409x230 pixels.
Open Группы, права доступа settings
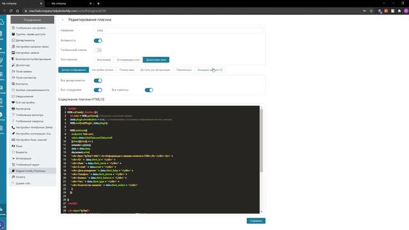[x=31, y=34]
